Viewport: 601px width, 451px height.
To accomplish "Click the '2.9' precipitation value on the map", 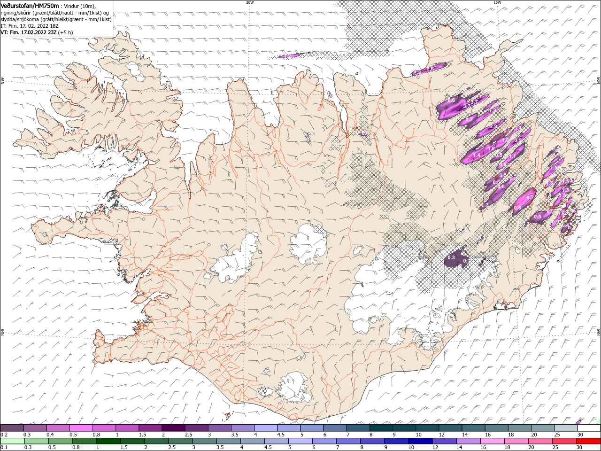I will point(493,127).
